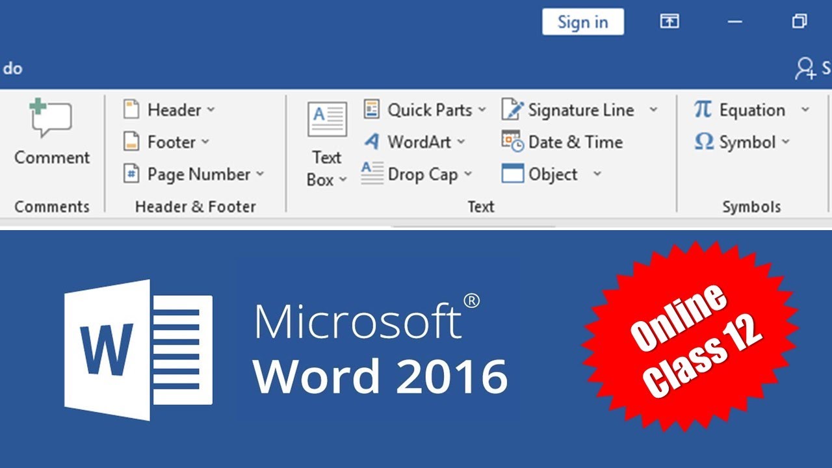832x468 pixels.
Task: Click the Equation label
Action: tap(752, 110)
